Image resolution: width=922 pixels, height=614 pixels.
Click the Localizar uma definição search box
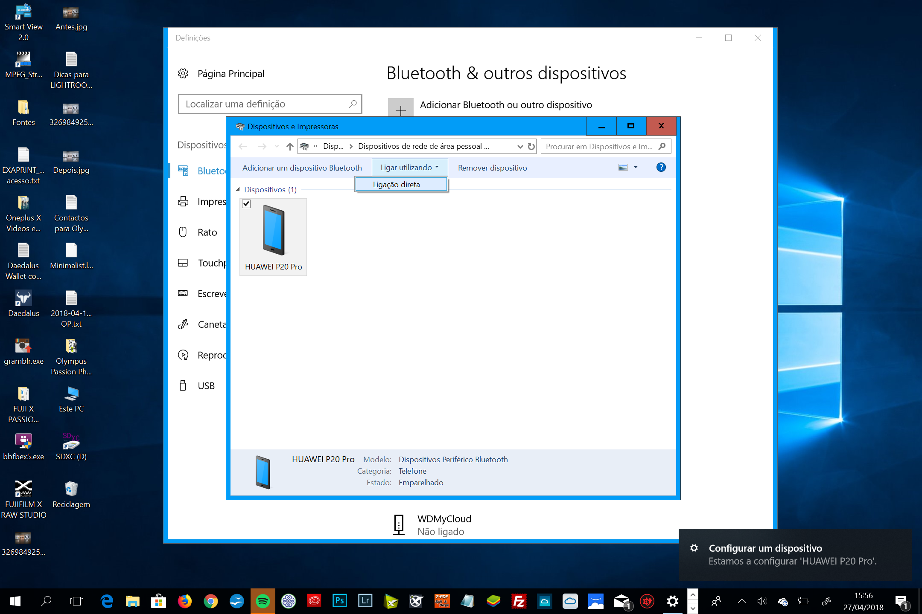pos(270,104)
